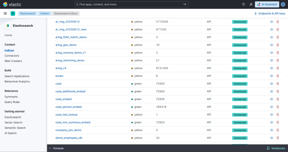Click the Elasticsearch breadcrumb
The width and height of the screenshot is (288, 152).
[x=27, y=14]
